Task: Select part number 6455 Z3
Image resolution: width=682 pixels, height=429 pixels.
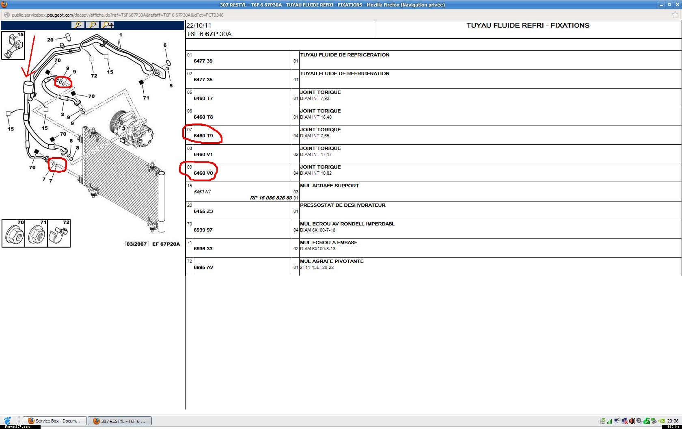Action: point(203,211)
